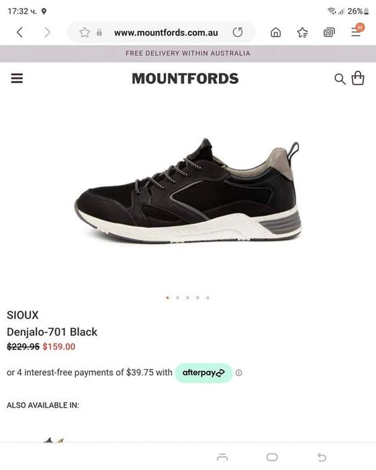
Task: Click the Afterpay info icon
Action: [x=238, y=373]
